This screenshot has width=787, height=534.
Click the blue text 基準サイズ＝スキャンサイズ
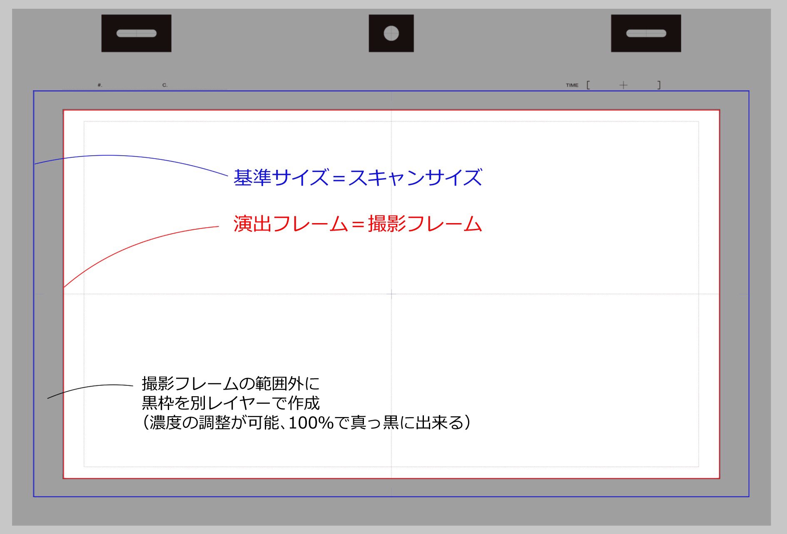coord(358,177)
